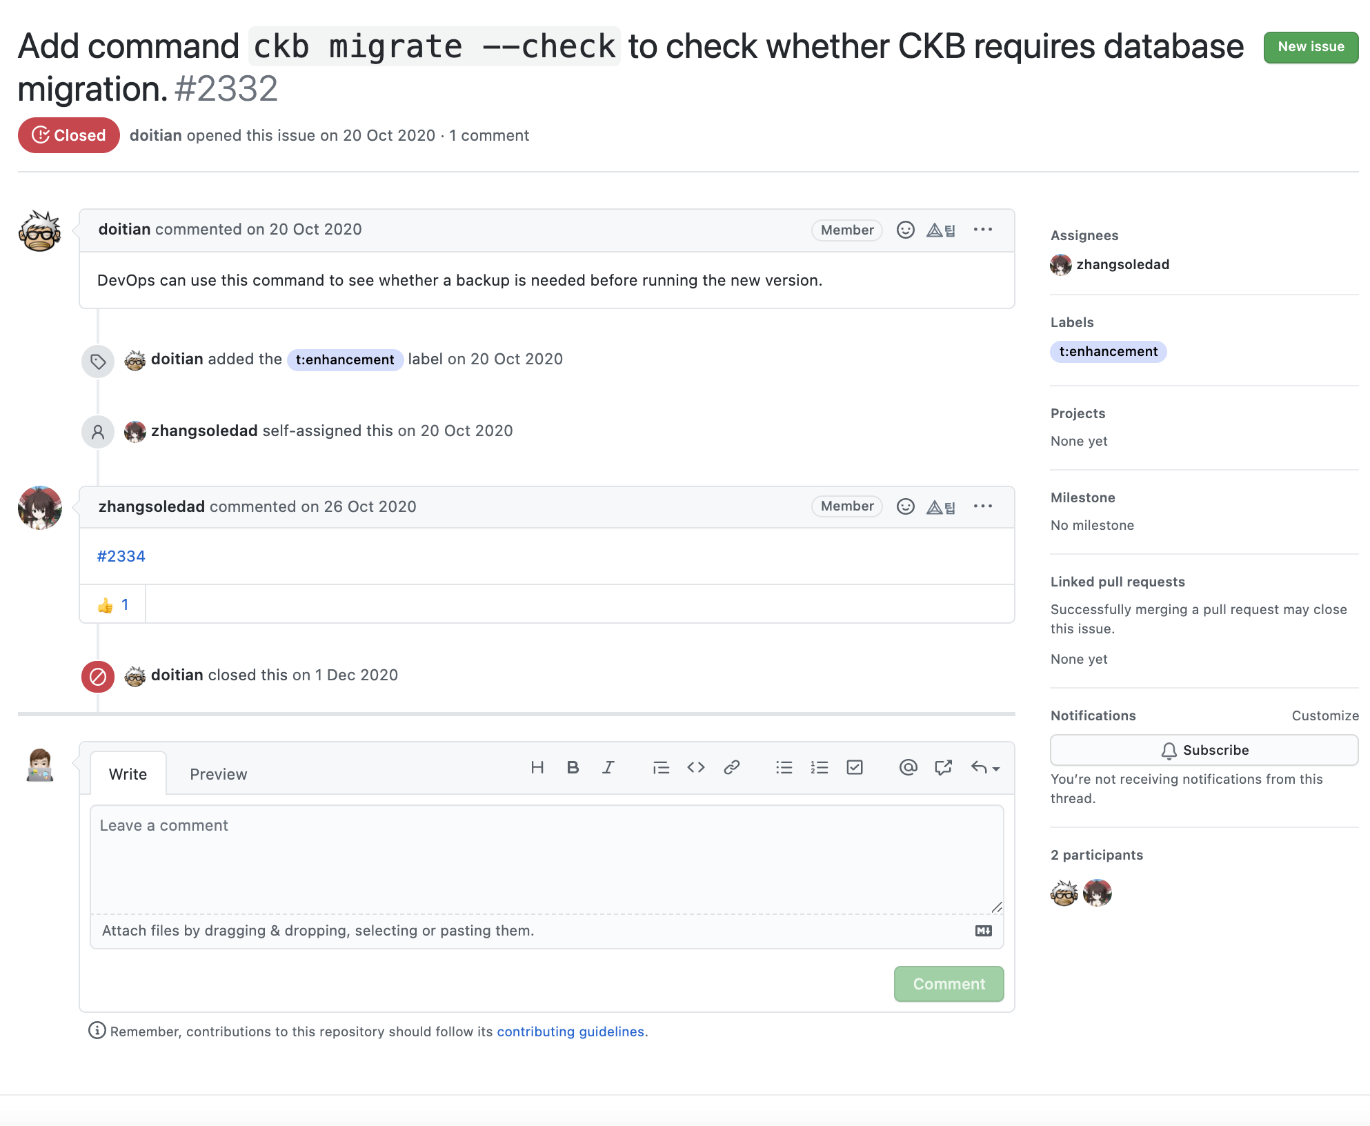
Task: Insert a numbered list
Action: click(x=820, y=767)
